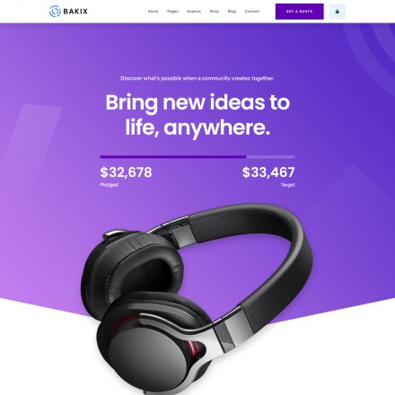Click the filled portion of funding progress bar
This screenshot has width=395, height=395.
[173, 156]
